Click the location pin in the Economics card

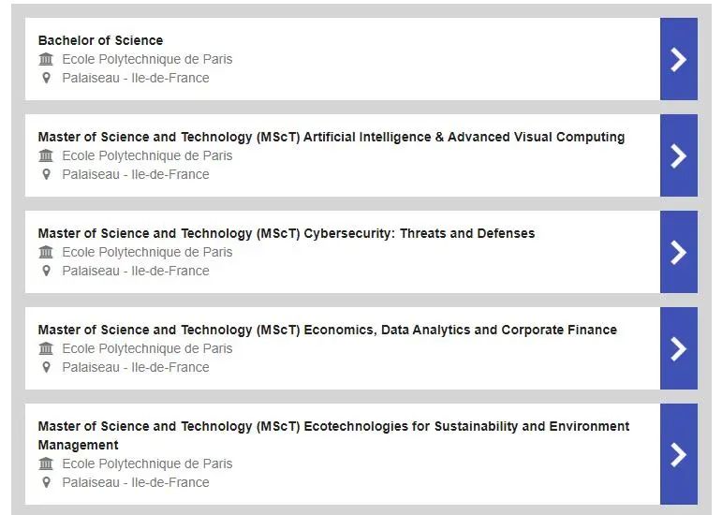click(46, 367)
